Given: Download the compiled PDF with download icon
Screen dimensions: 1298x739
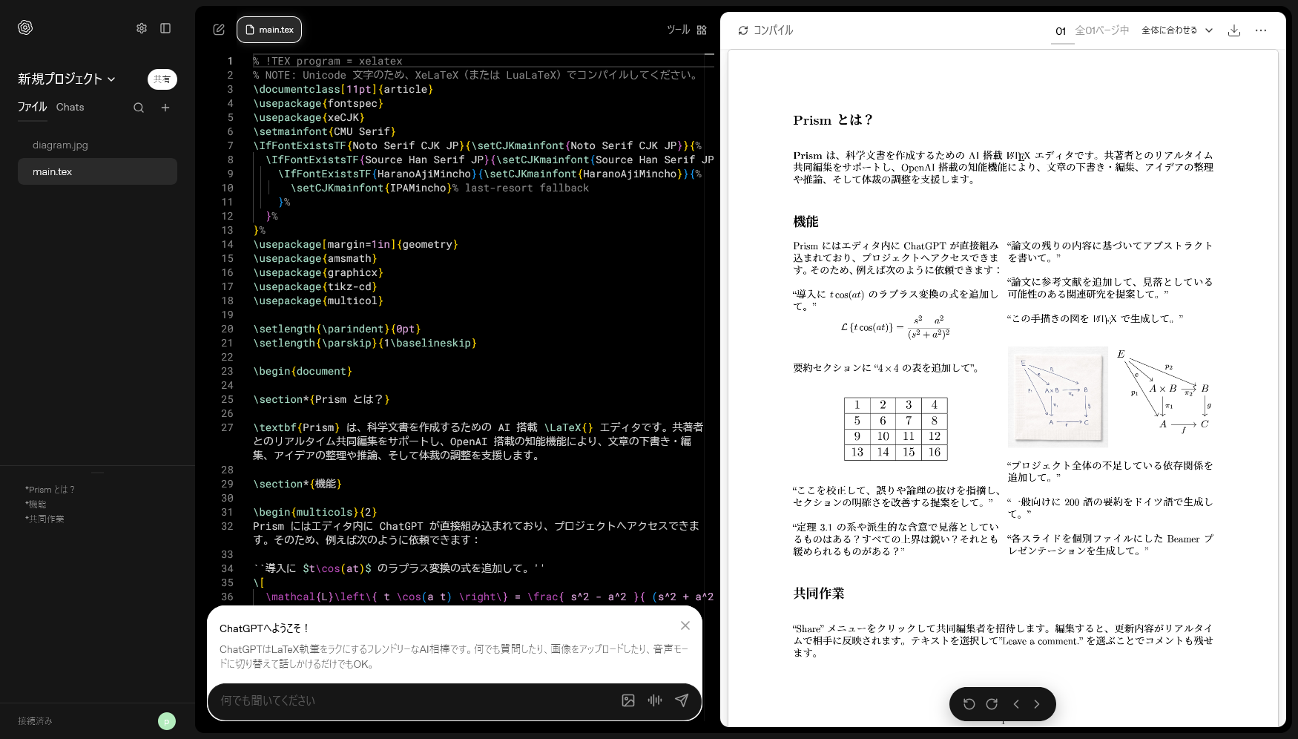Looking at the screenshot, I should (1234, 30).
